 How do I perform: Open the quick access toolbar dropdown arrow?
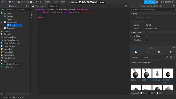(33, 2)
